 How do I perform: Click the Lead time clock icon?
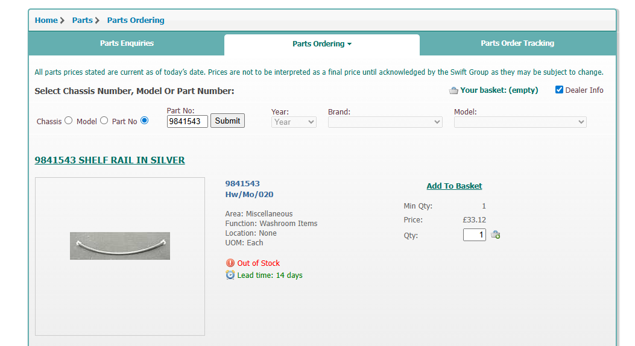pyautogui.click(x=230, y=275)
